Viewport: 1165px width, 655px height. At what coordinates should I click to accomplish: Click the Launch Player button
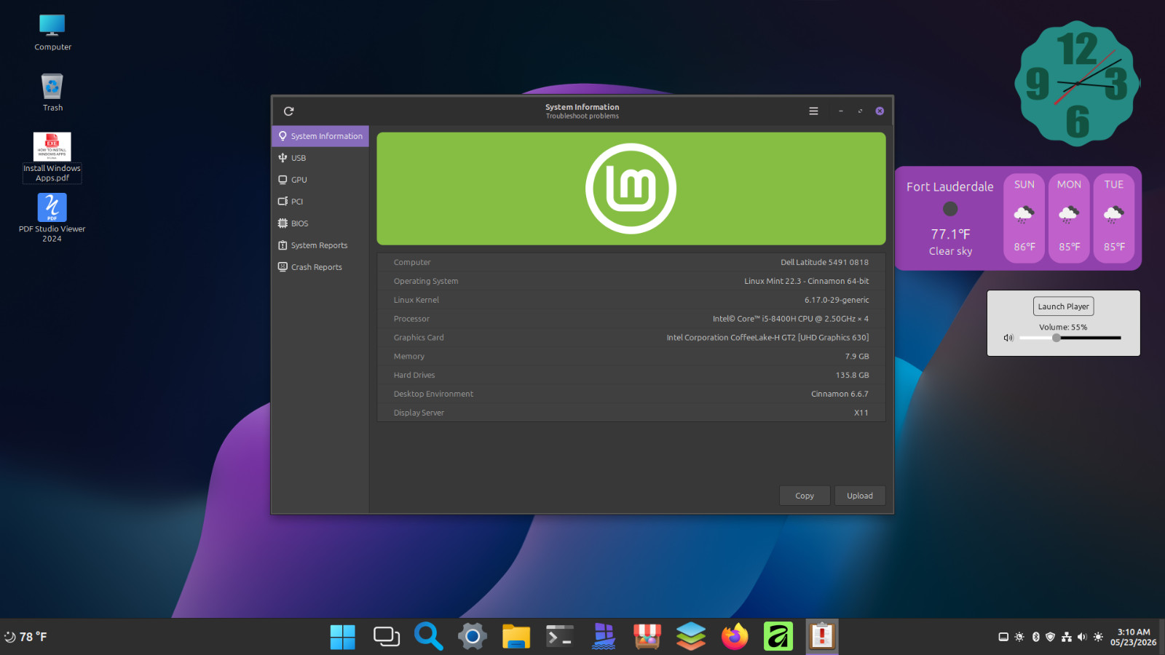[1063, 306]
